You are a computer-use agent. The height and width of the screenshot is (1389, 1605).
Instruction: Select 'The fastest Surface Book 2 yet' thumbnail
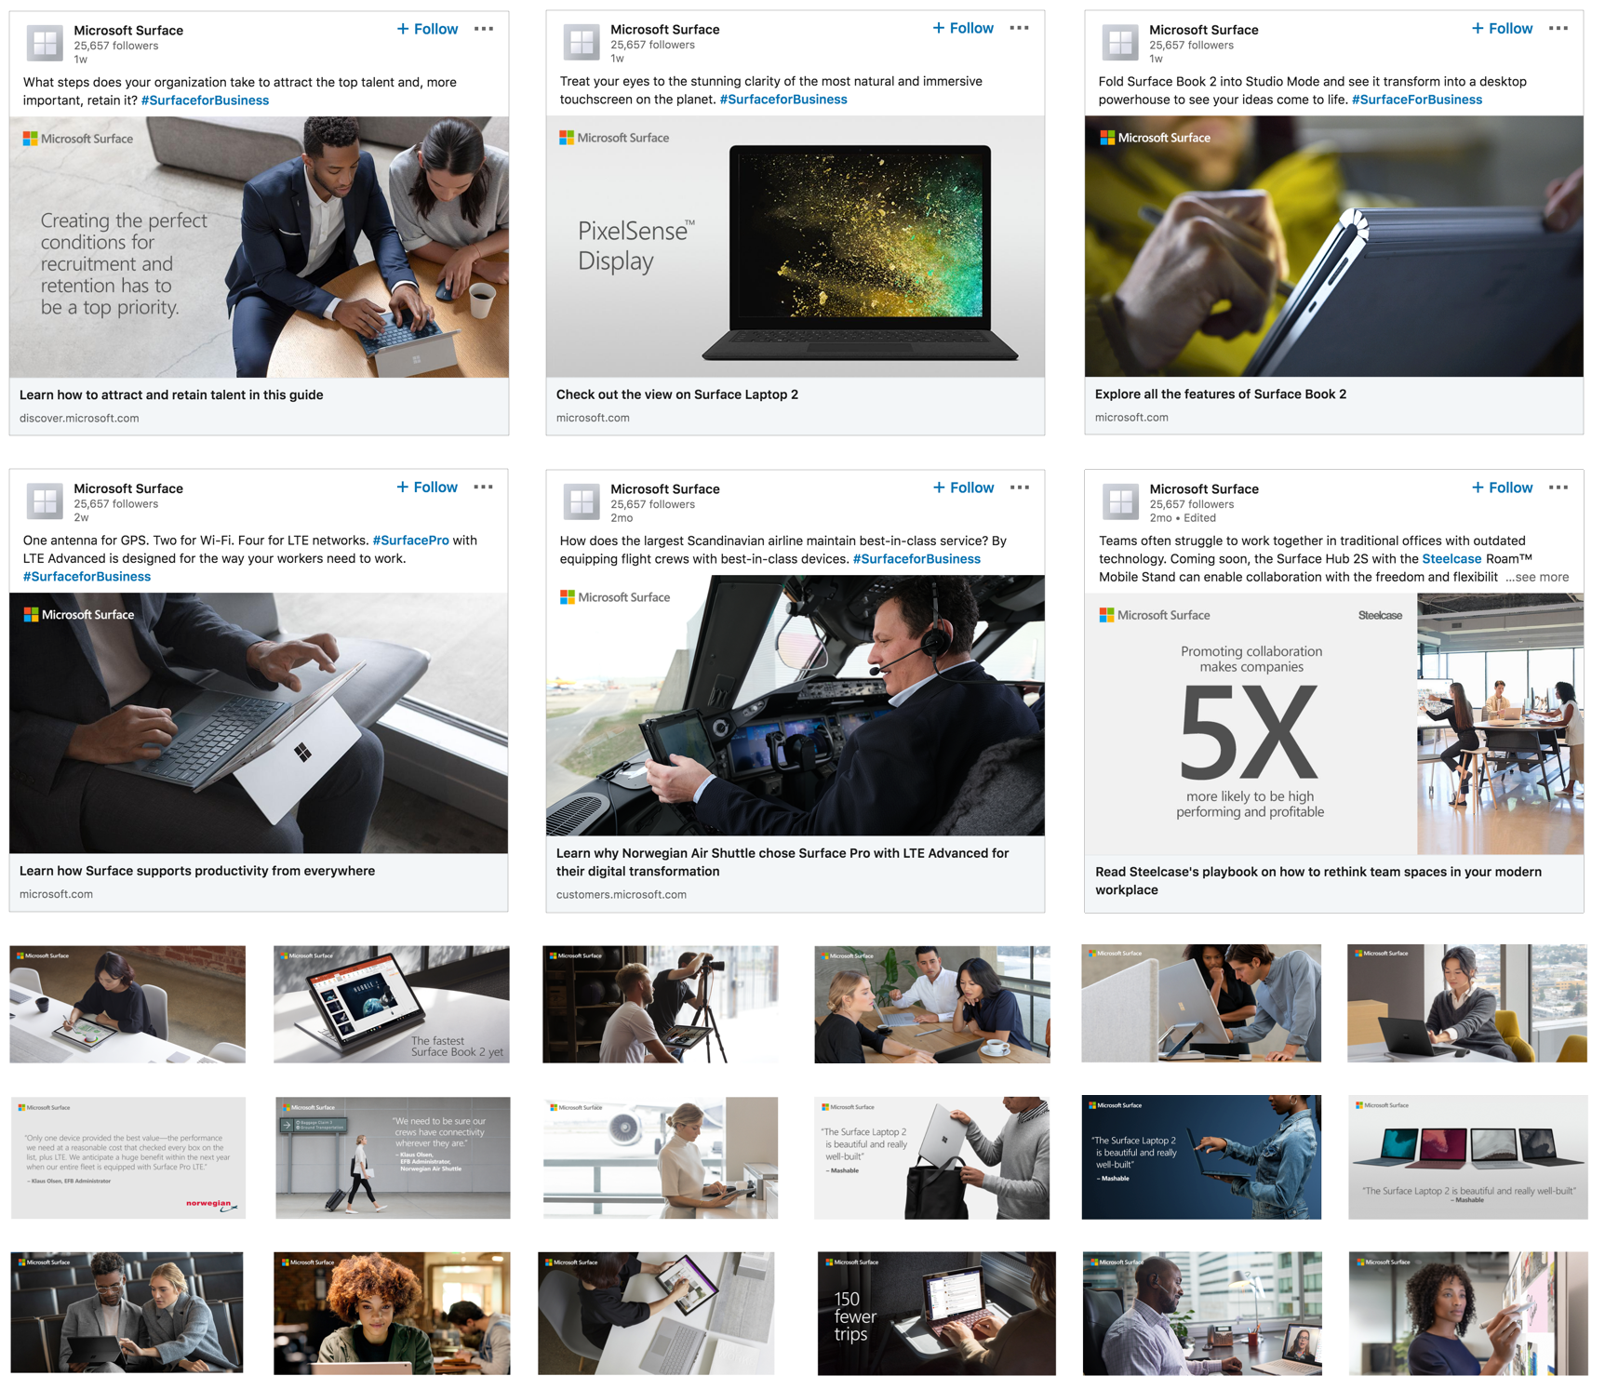click(x=392, y=1005)
